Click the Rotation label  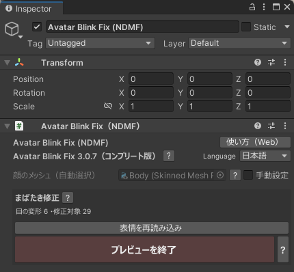tap(29, 93)
